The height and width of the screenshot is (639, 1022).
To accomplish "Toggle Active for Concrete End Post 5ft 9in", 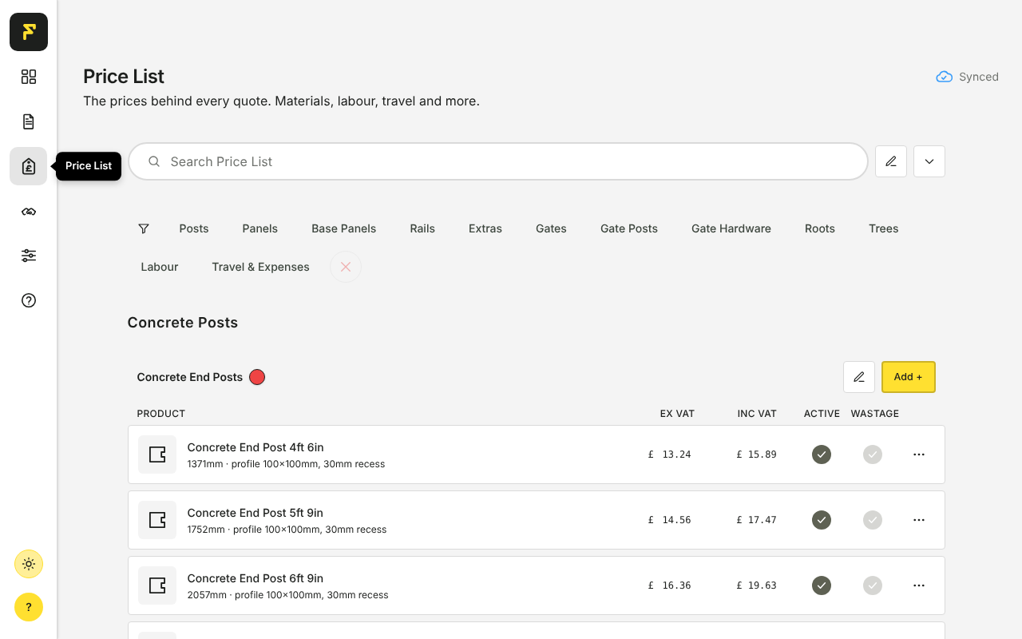I will tap(822, 520).
